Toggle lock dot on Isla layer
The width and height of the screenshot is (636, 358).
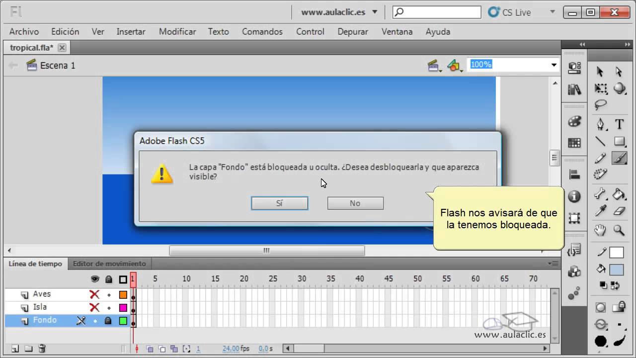click(109, 308)
